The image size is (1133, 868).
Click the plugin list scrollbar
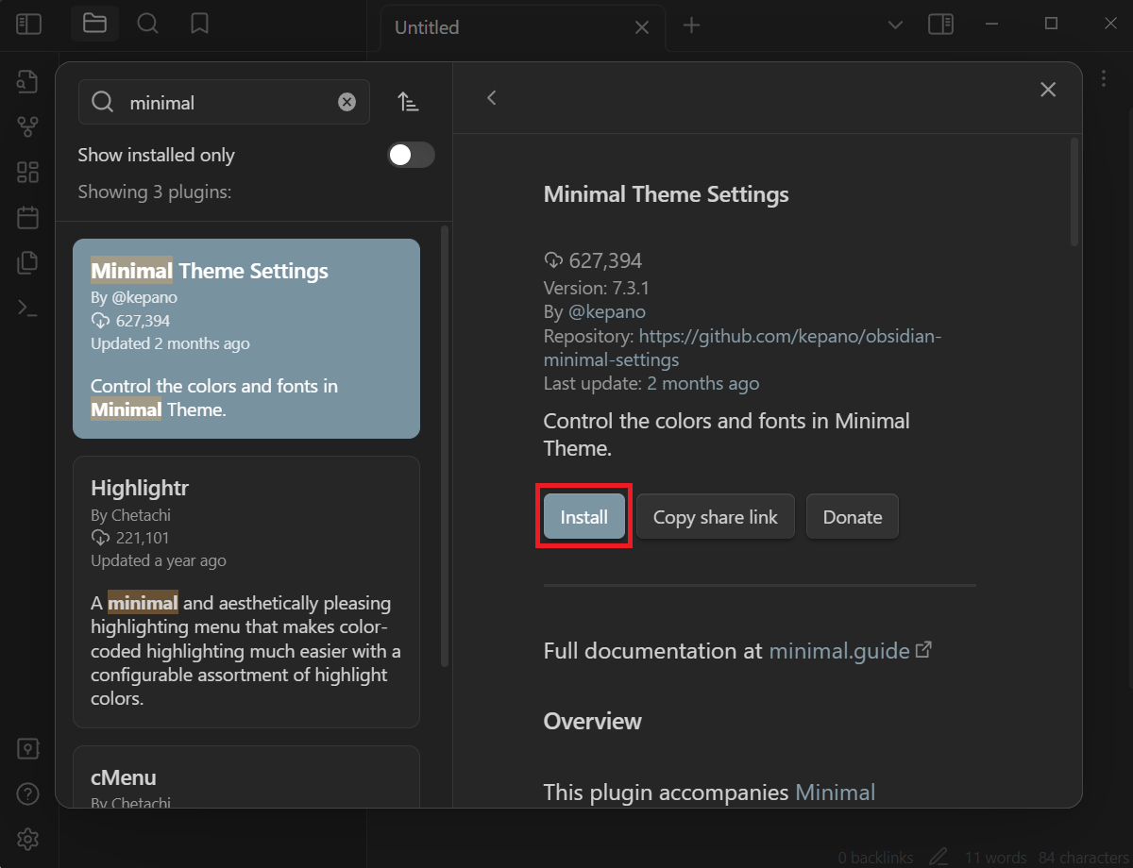point(445,448)
